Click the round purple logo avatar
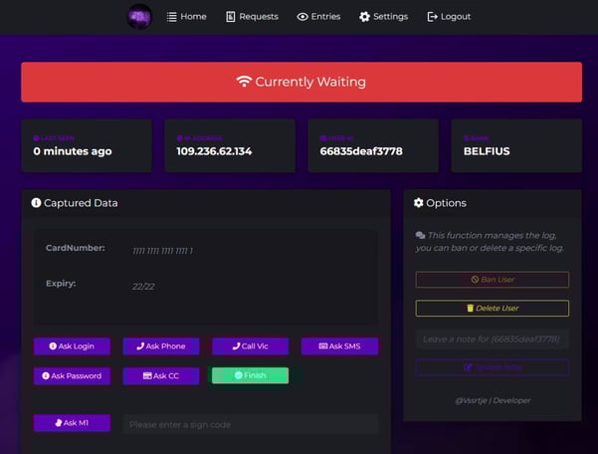 139,17
